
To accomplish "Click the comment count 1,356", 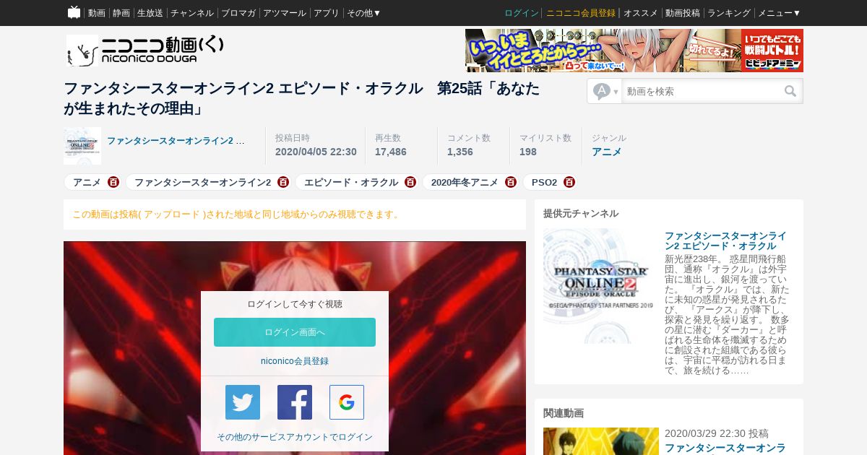I will (x=460, y=152).
